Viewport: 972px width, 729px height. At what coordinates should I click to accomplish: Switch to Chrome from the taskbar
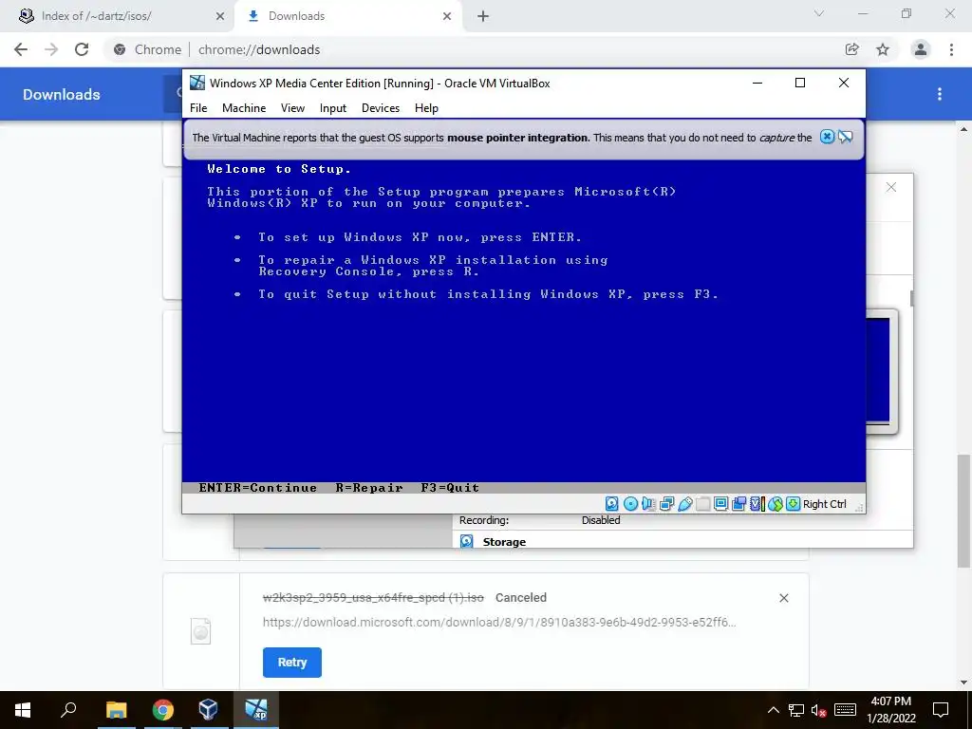point(162,710)
